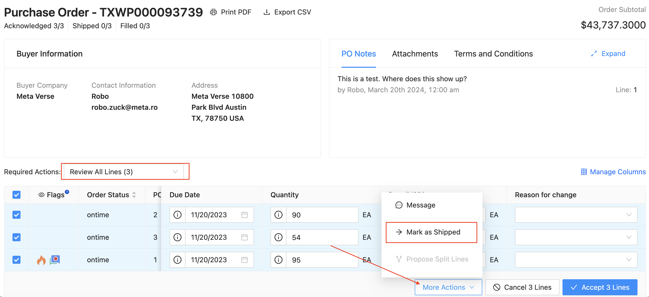Click the Manage Columns grid icon
Image resolution: width=649 pixels, height=297 pixels.
coord(583,172)
